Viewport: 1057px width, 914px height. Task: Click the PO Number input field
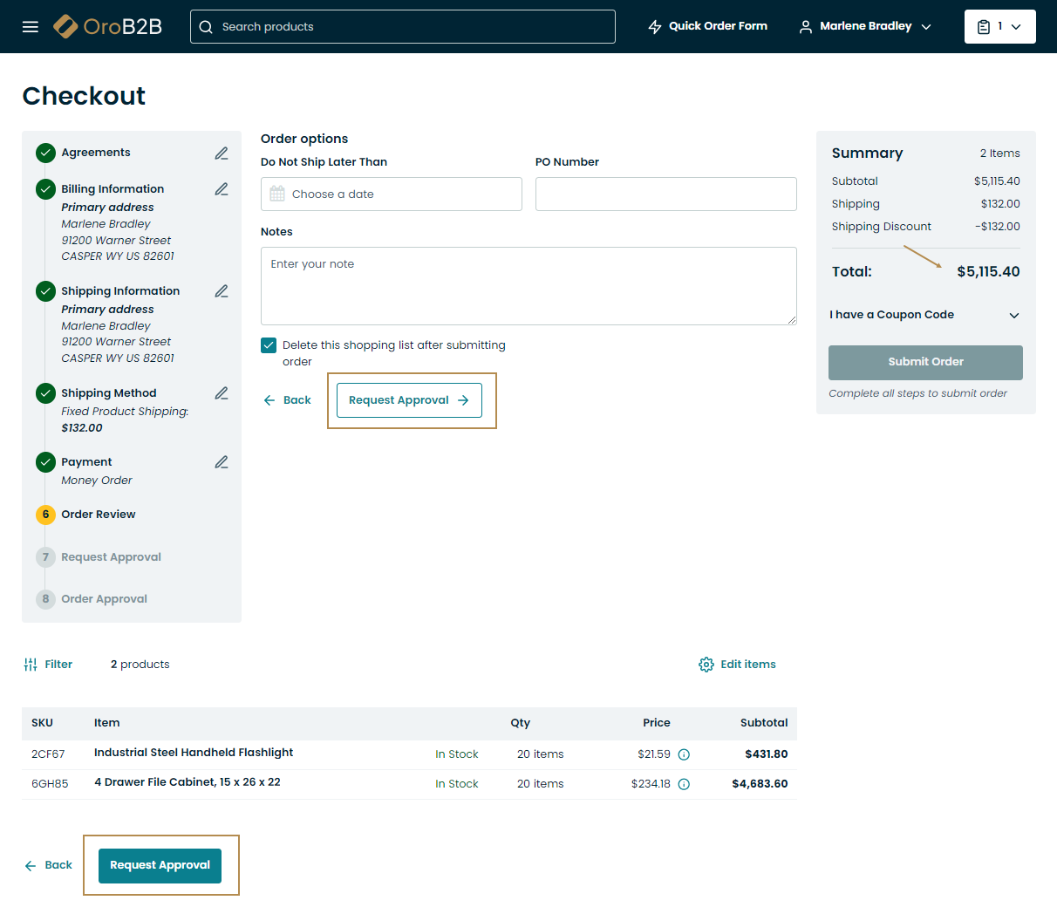665,194
